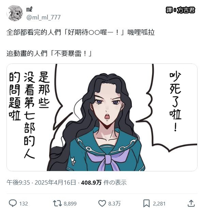Click the character's face in image
Image resolution: width=204 pixels, height=213 pixels.
tap(107, 106)
